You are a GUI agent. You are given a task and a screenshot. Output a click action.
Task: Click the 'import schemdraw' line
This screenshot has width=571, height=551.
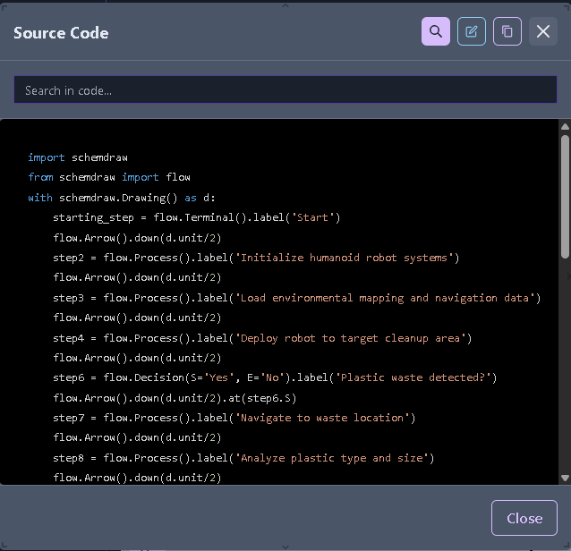(x=78, y=157)
